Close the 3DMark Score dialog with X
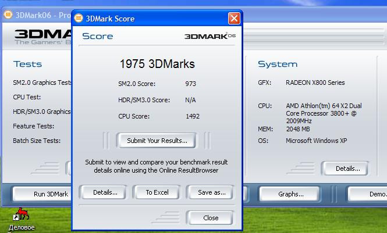Screen dimensions: 387x233 click(x=234, y=19)
